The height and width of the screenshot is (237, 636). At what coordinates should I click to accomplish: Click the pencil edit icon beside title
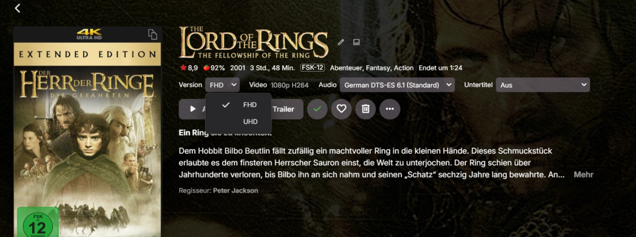tap(341, 42)
